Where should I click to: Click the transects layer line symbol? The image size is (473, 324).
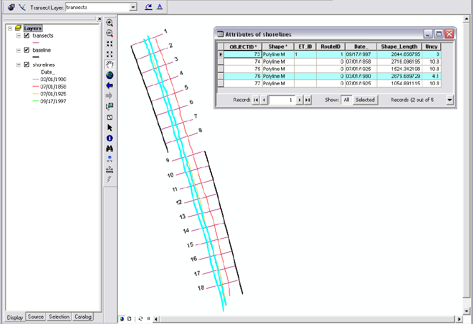click(36, 43)
